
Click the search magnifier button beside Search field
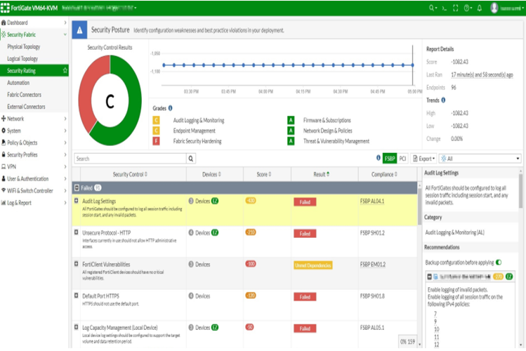click(x=191, y=159)
